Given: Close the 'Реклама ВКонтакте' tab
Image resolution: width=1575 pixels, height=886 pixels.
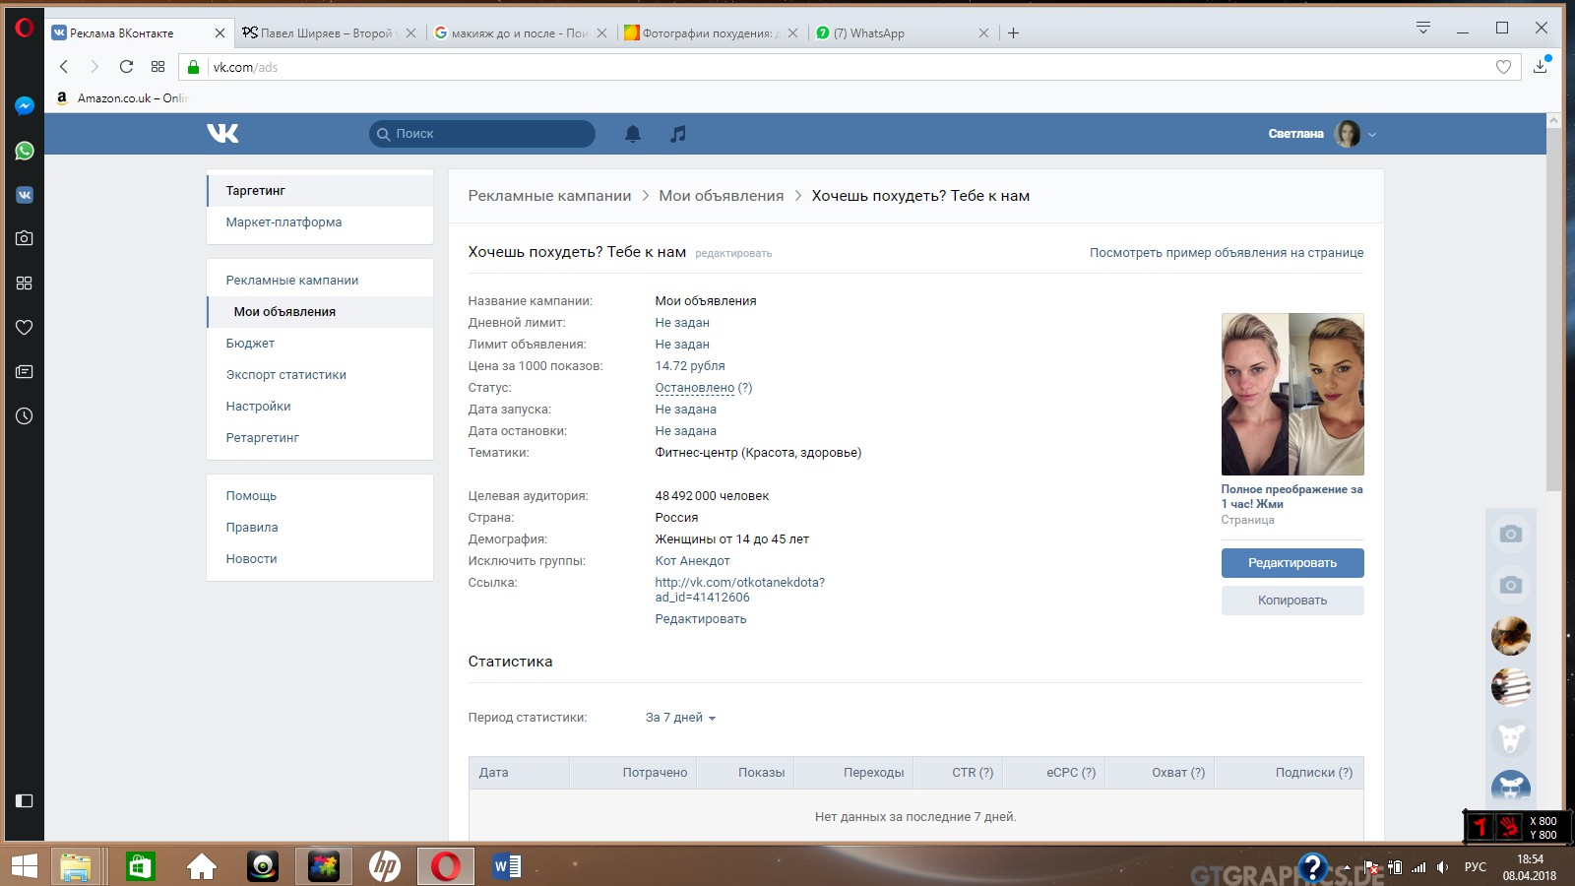Looking at the screenshot, I should [x=220, y=32].
